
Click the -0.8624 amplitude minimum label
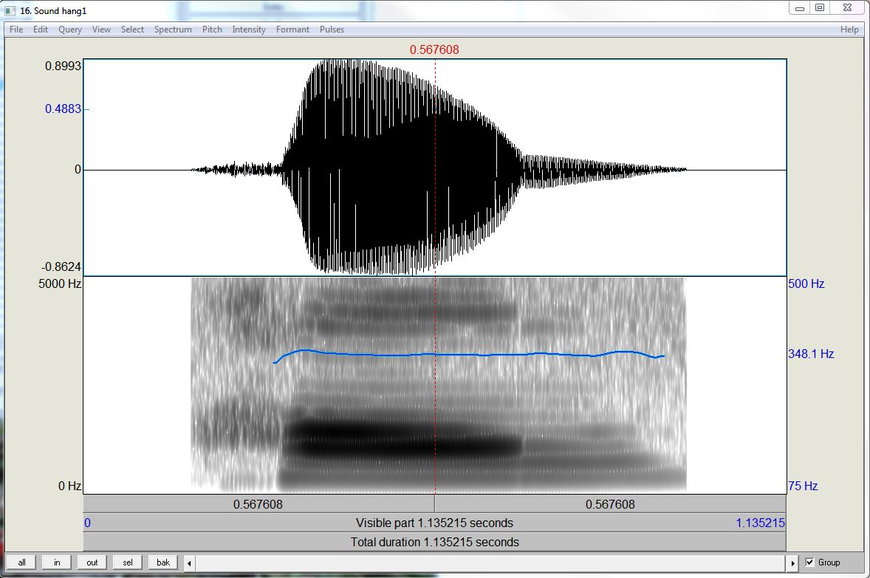(61, 266)
